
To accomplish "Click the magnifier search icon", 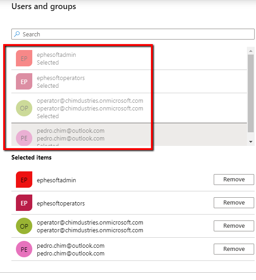I will (17, 34).
